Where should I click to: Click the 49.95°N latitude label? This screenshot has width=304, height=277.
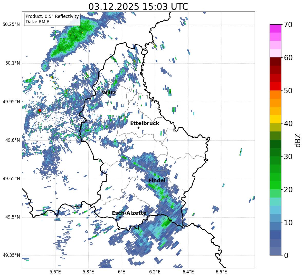pyautogui.click(x=11, y=102)
